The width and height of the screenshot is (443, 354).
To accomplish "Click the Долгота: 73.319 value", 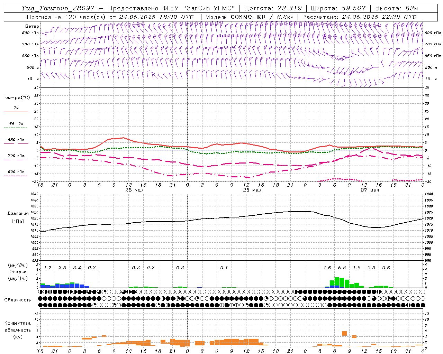I will click(273, 8).
